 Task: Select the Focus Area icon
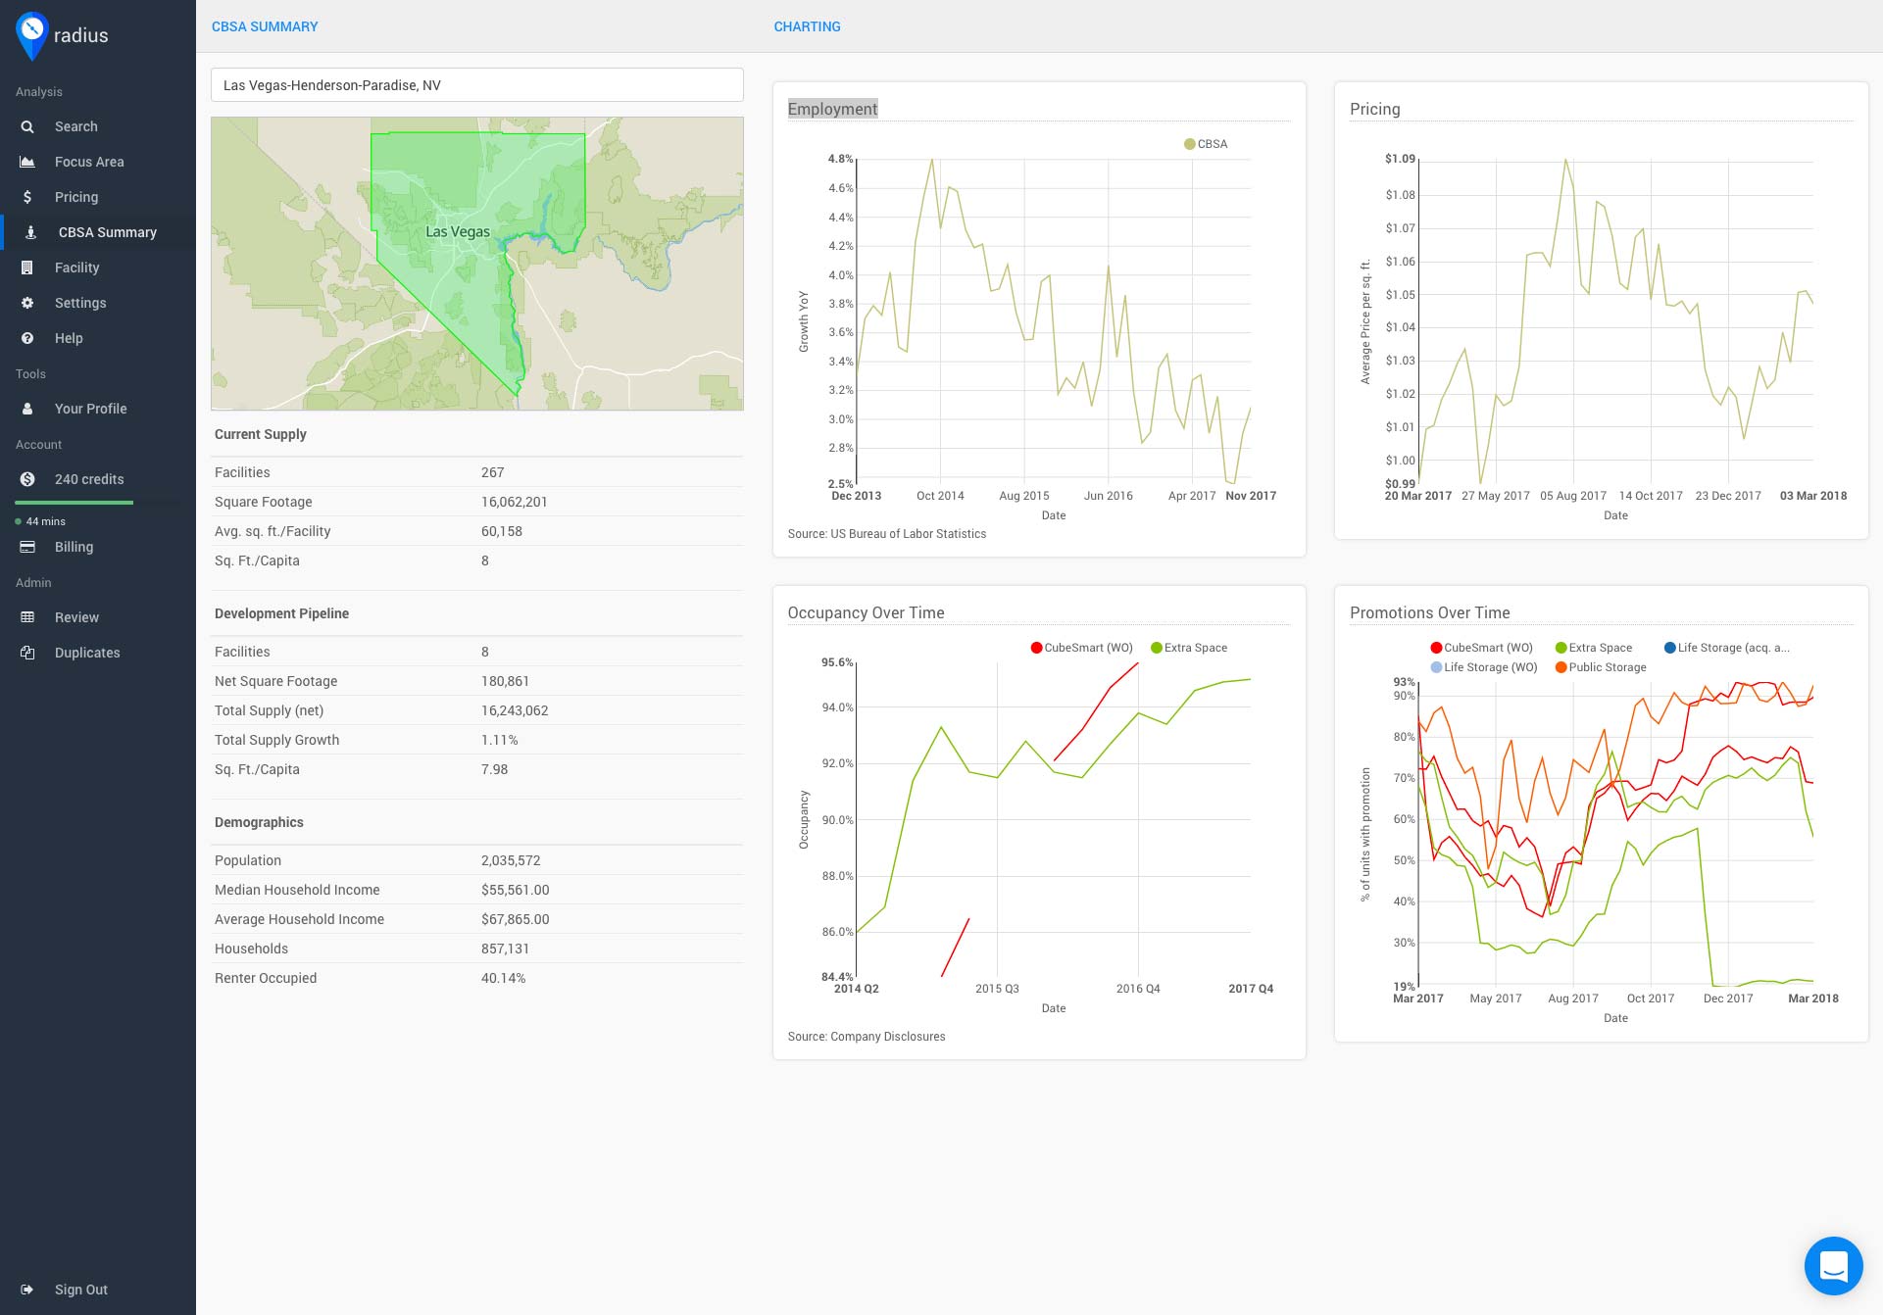point(26,162)
